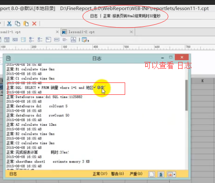Image resolution: width=215 pixels, height=183 pixels.
Task: Minimize the 日志 log window
Action: pyautogui.click(x=162, y=58)
